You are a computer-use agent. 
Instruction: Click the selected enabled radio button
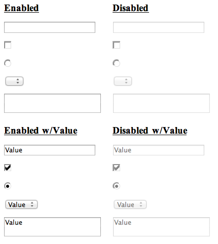[8, 186]
